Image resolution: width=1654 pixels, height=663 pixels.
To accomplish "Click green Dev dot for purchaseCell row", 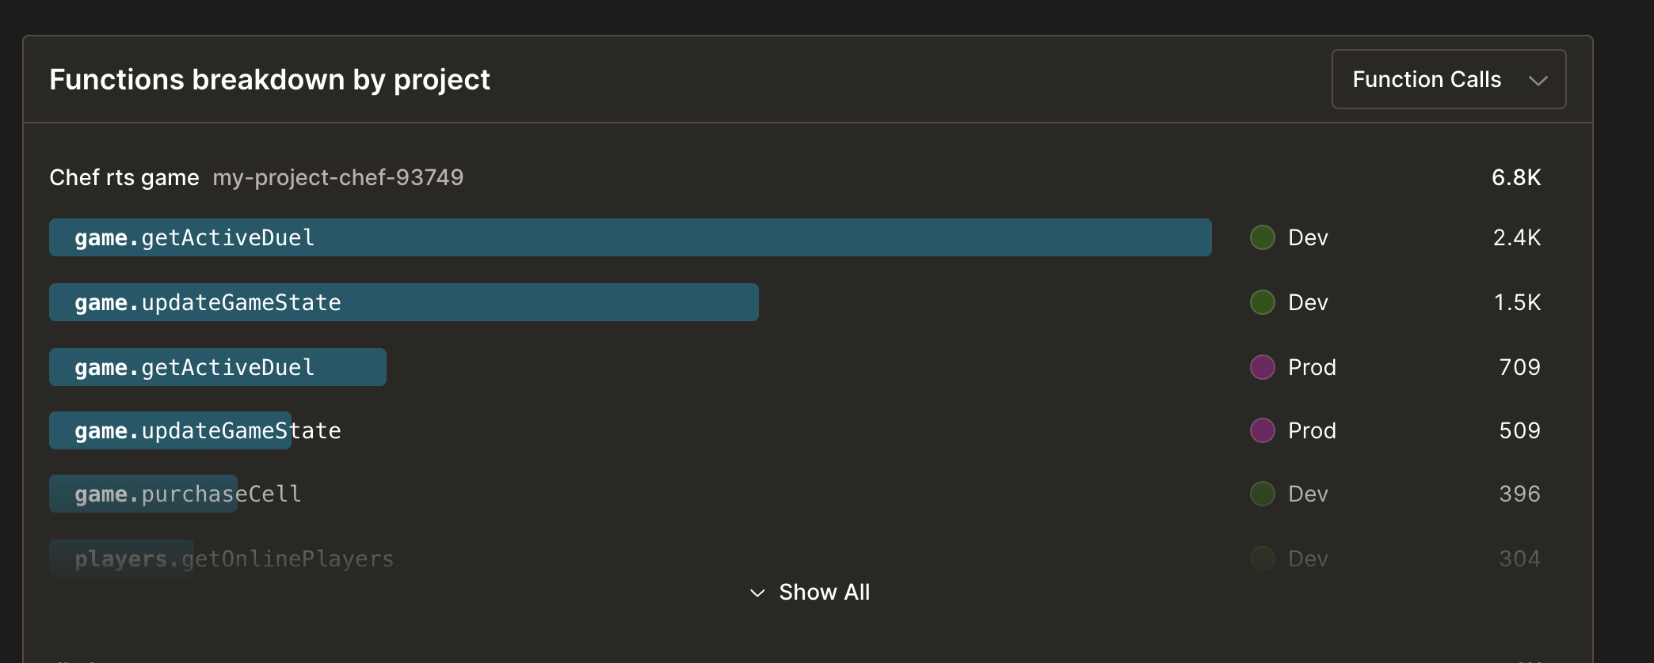I will pyautogui.click(x=1262, y=494).
